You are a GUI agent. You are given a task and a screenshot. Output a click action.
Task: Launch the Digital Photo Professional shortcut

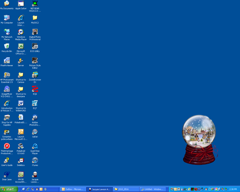(35, 35)
